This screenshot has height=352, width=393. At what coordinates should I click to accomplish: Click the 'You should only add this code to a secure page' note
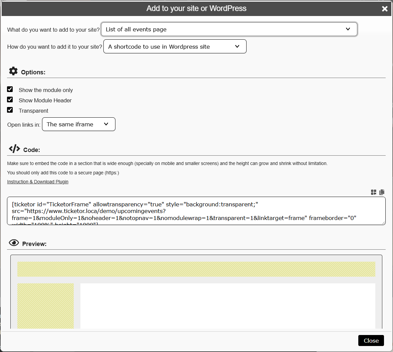(x=63, y=173)
